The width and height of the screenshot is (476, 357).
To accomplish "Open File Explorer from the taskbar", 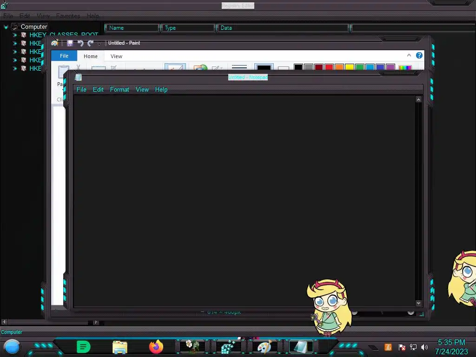I will pos(120,347).
